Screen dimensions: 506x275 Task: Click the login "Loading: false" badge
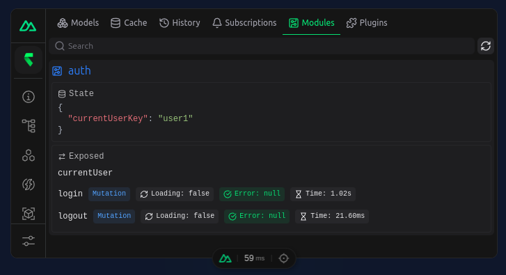(x=175, y=194)
